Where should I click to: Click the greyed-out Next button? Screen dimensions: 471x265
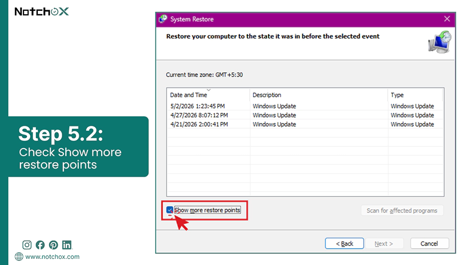384,244
